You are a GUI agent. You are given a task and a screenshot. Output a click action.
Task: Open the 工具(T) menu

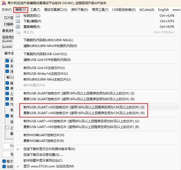pyautogui.click(x=35, y=10)
